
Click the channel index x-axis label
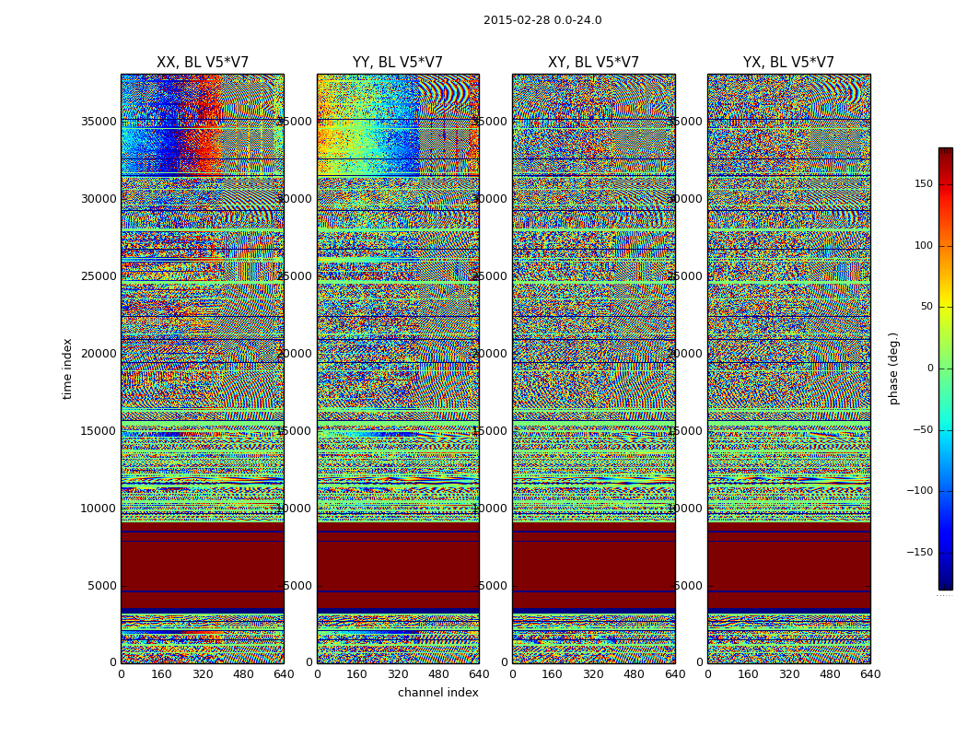pyautogui.click(x=438, y=693)
